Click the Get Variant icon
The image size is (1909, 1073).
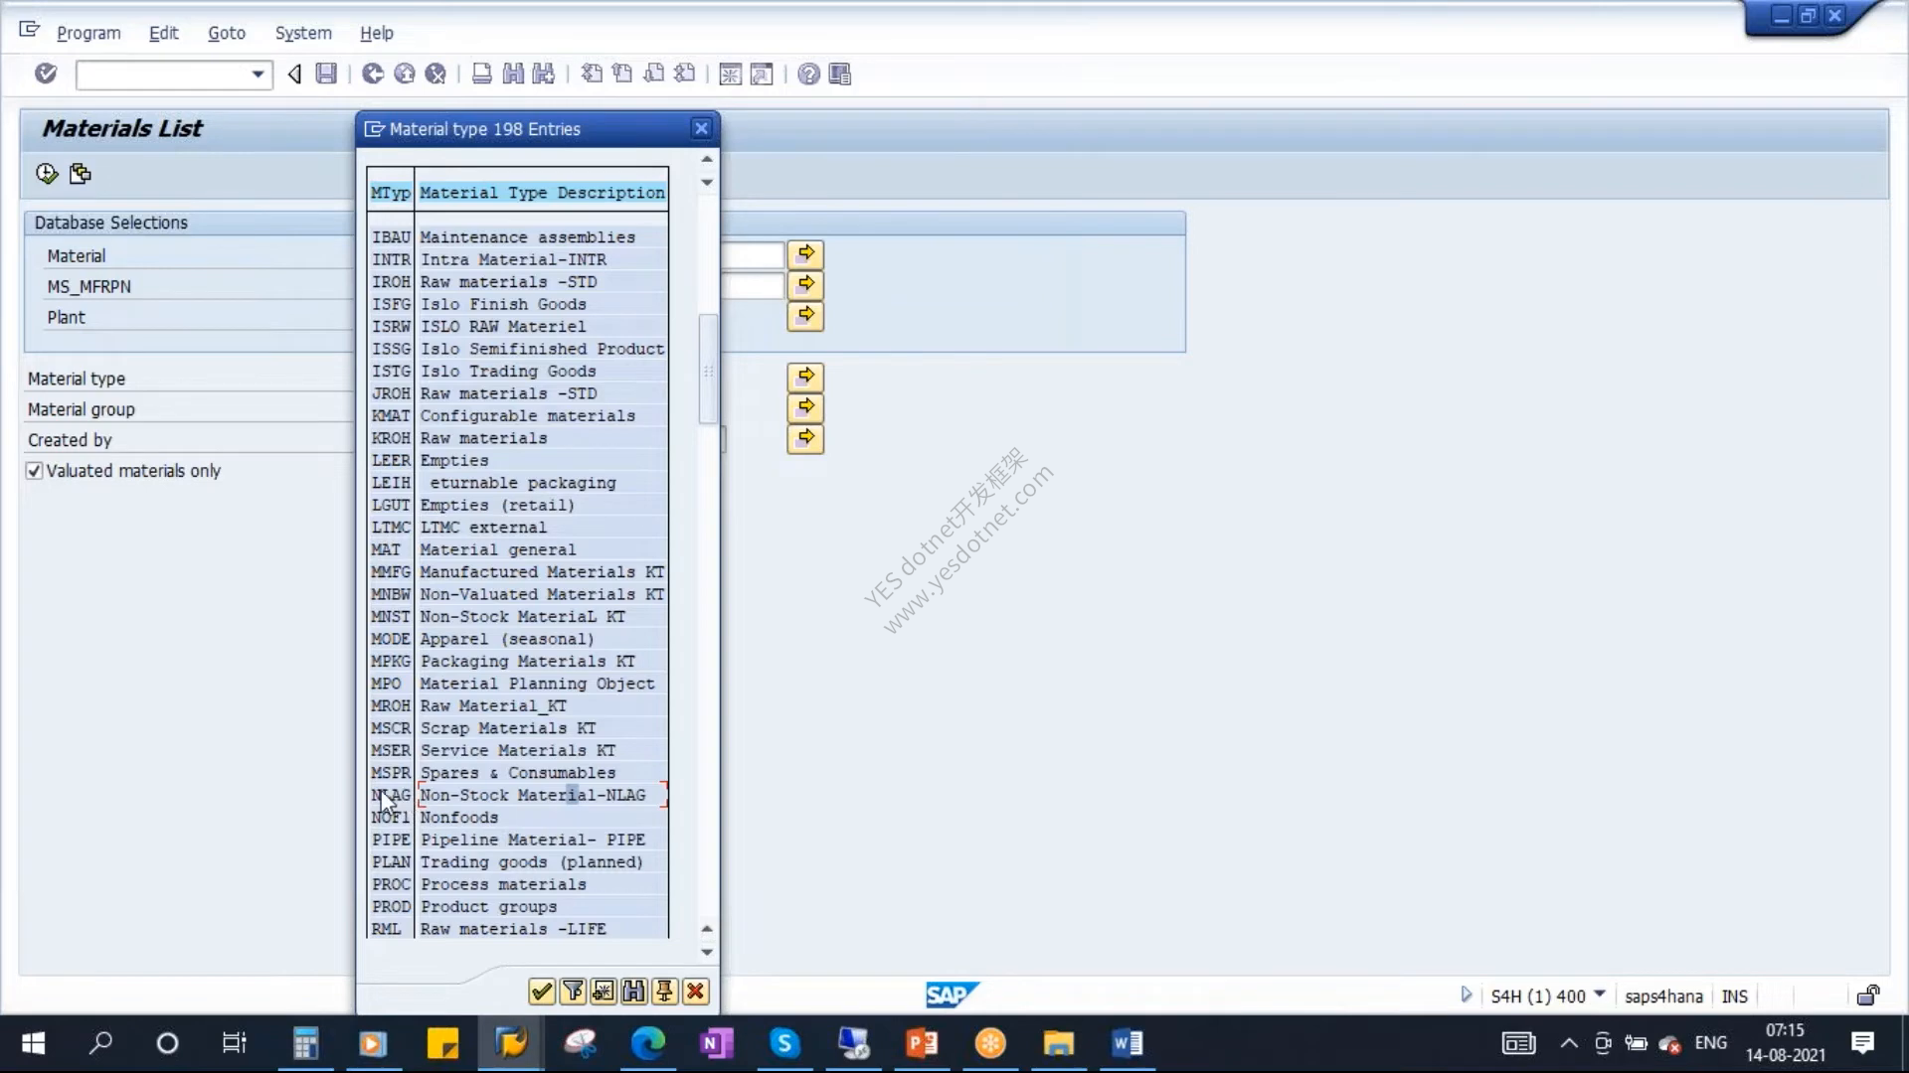click(81, 174)
